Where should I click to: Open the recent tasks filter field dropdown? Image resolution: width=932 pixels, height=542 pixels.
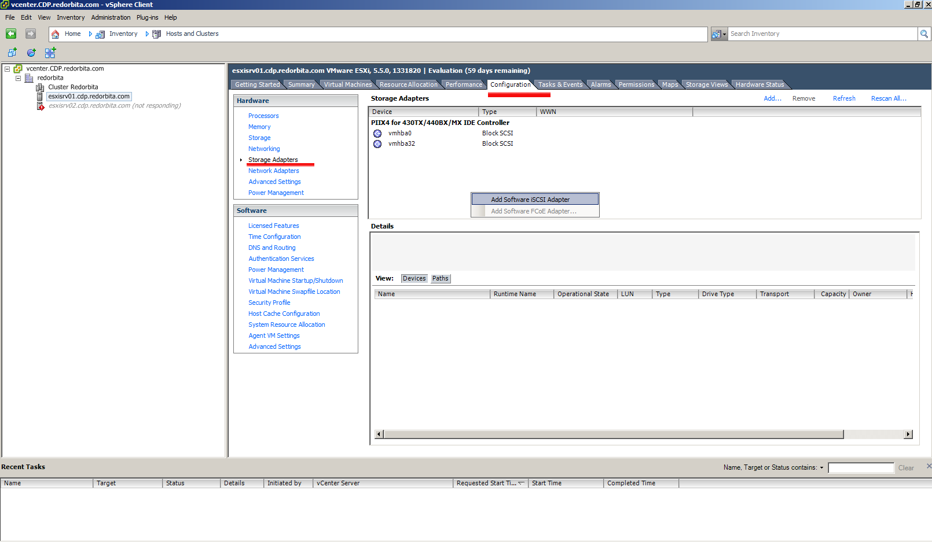(x=821, y=468)
